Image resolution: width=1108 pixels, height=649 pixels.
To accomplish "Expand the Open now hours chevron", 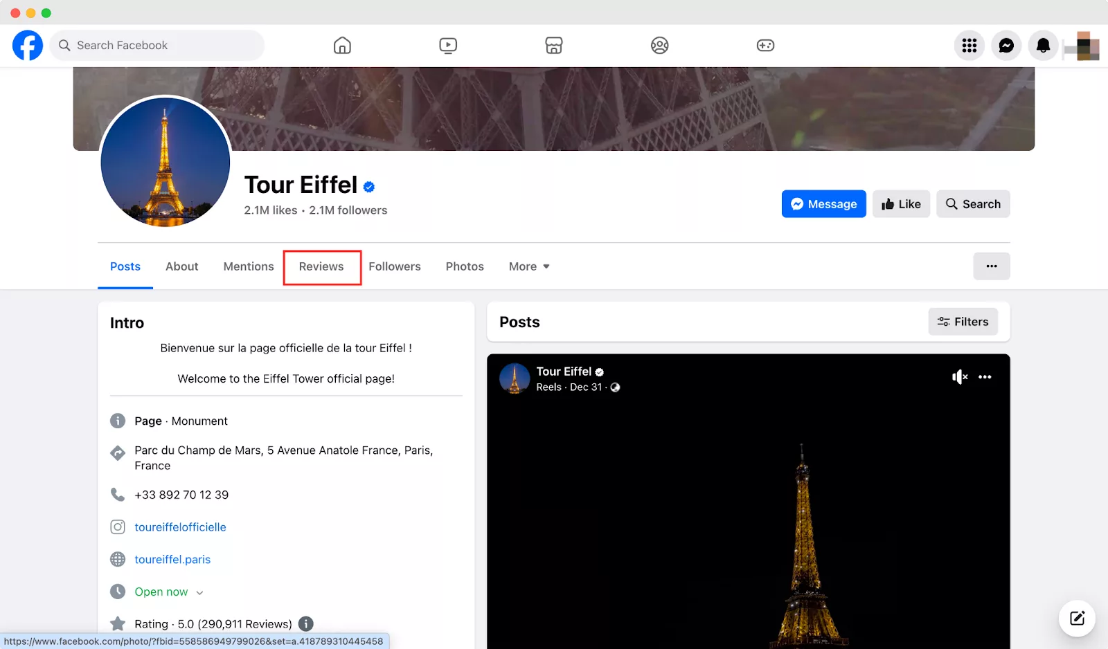I will 200,592.
